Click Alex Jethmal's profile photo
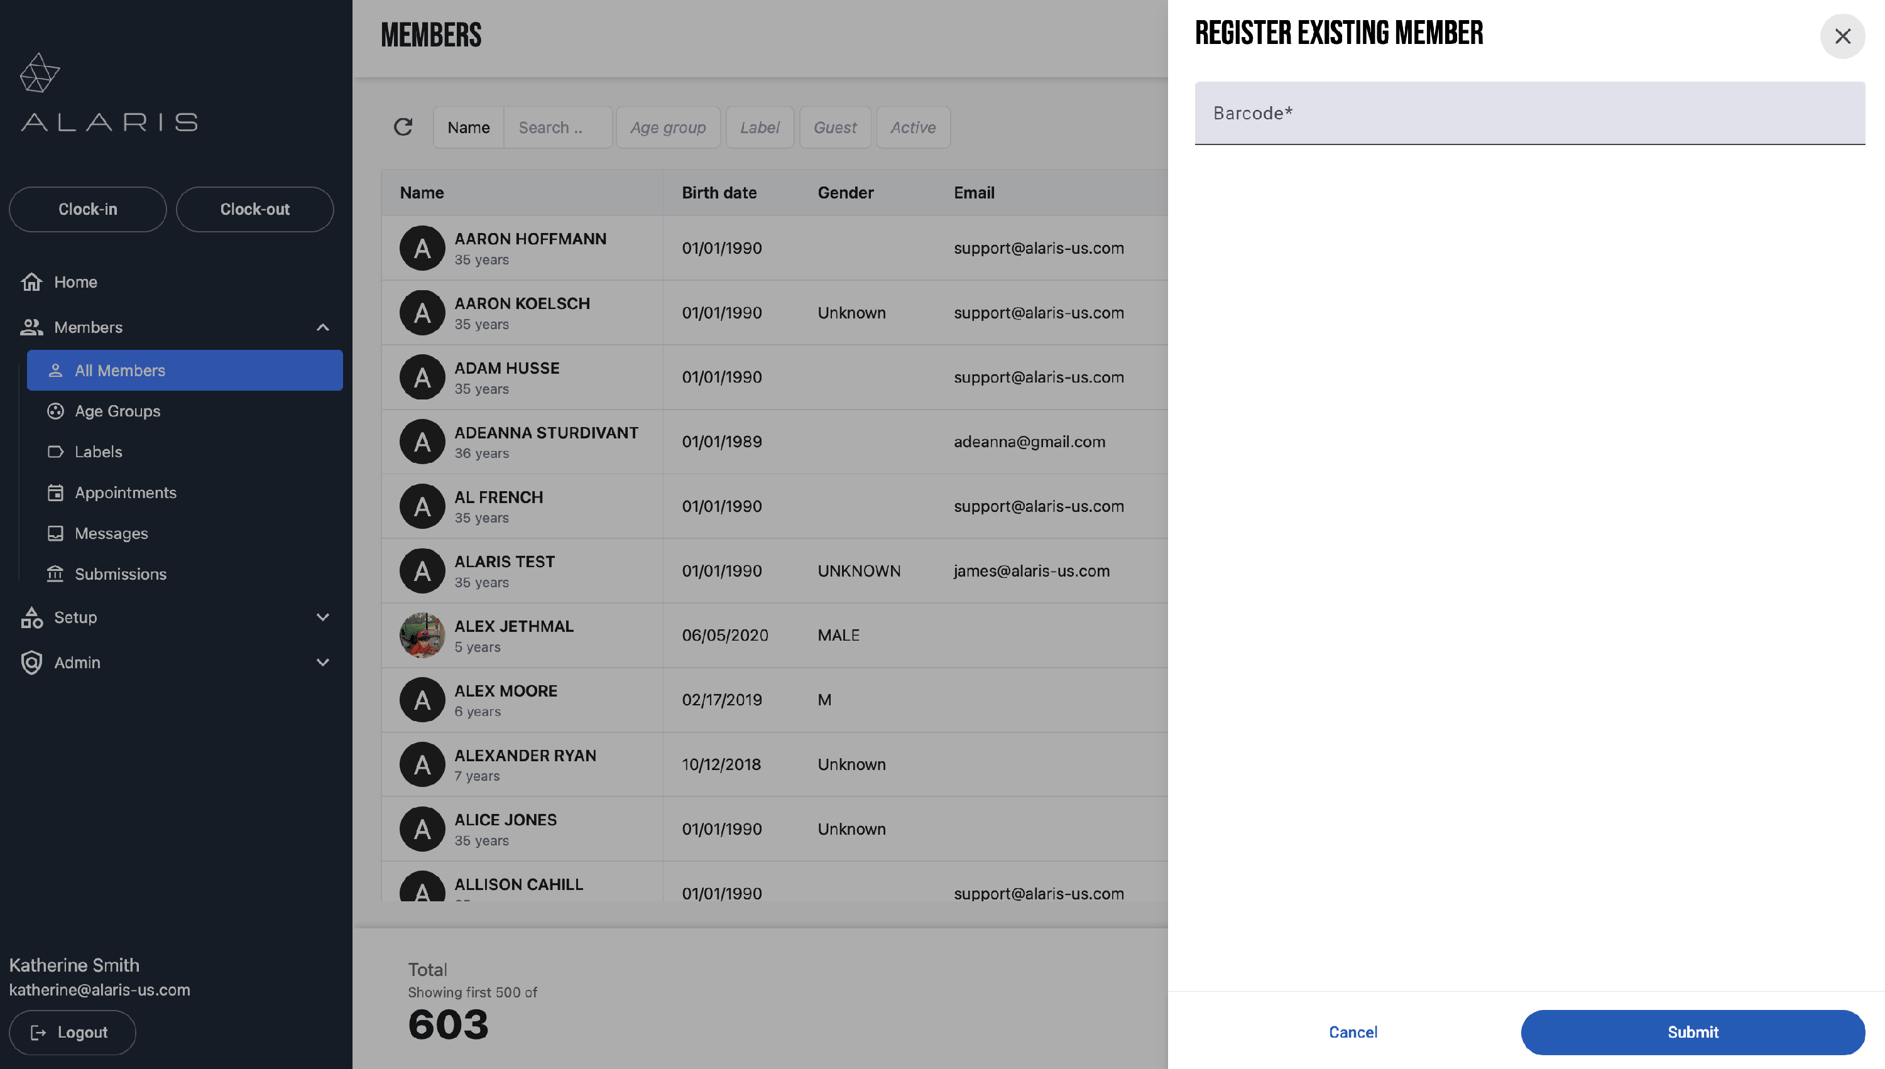The width and height of the screenshot is (1885, 1069). point(422,635)
